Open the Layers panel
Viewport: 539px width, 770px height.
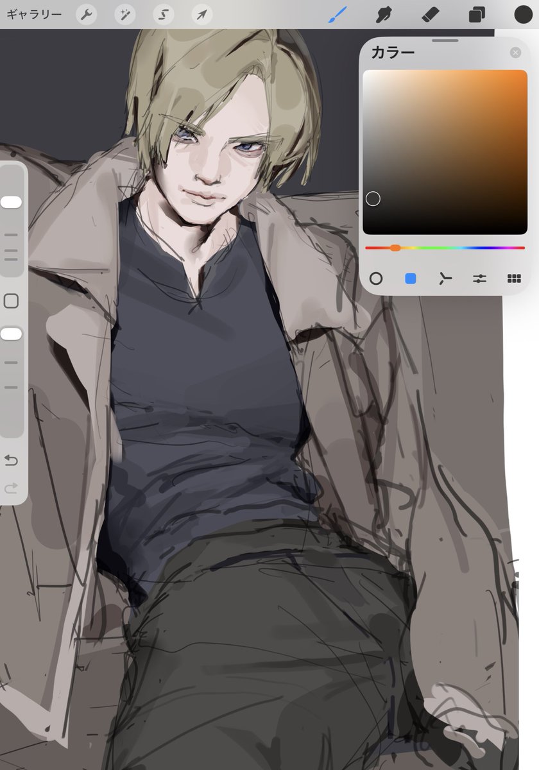(x=476, y=14)
